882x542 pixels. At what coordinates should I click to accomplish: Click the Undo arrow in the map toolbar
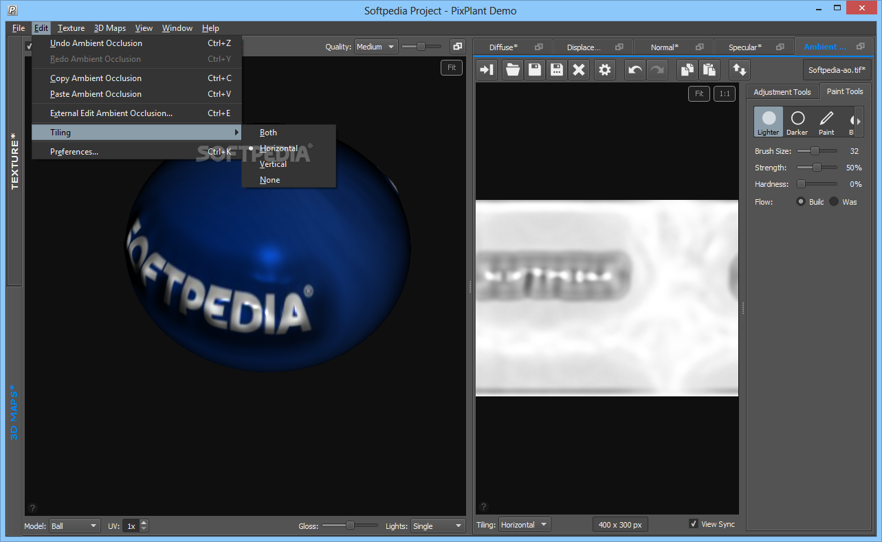pos(635,69)
